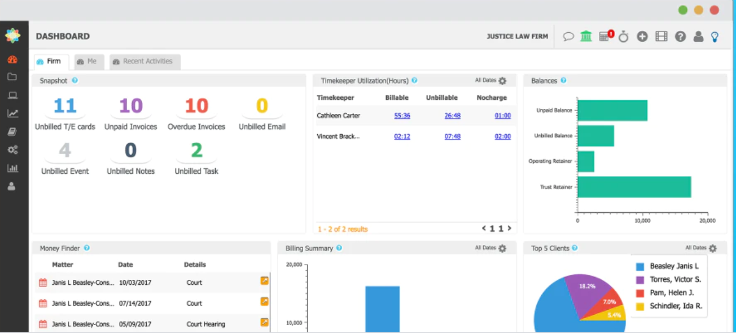Screen dimensions: 736x334
Task: Open the dashboard gauge sidebar icon
Action: (12, 59)
